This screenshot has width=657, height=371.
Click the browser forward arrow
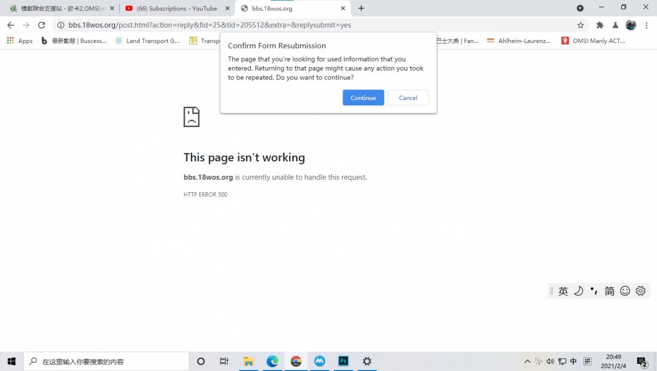[26, 25]
